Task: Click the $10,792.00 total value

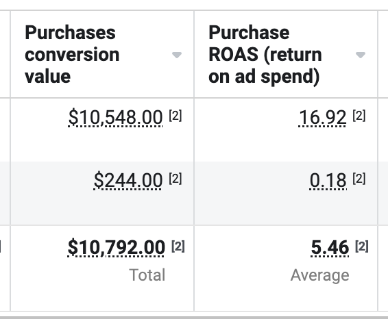Action: tap(116, 247)
